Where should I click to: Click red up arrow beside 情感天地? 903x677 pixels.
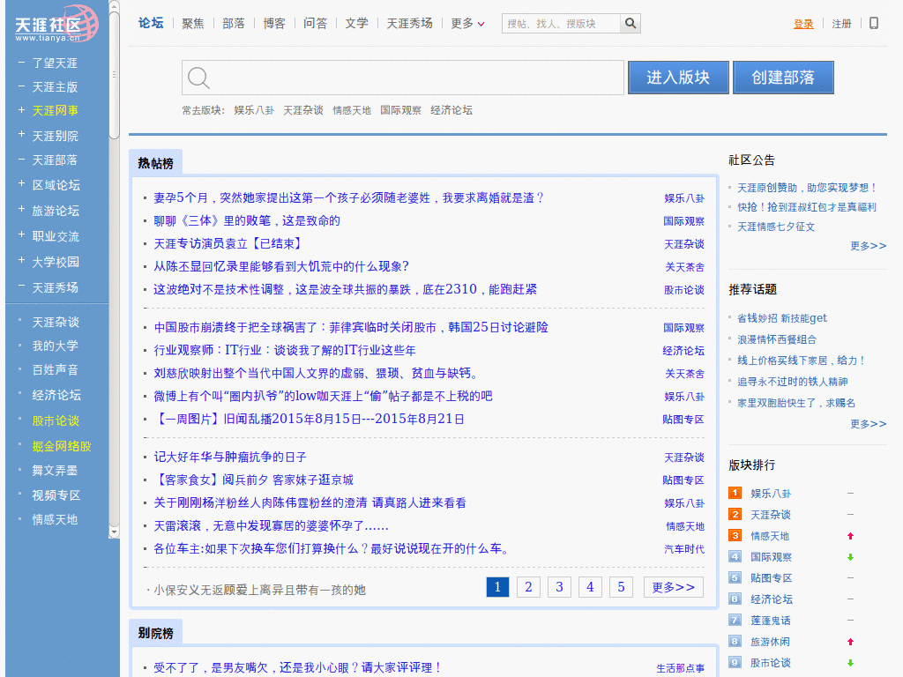851,536
